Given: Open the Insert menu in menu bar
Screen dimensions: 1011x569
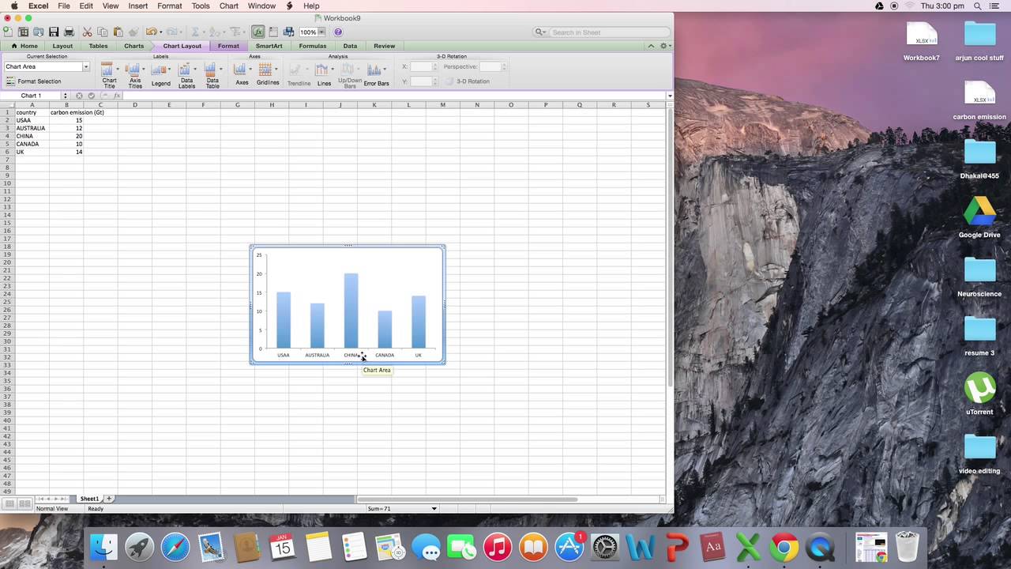Looking at the screenshot, I should pyautogui.click(x=137, y=6).
